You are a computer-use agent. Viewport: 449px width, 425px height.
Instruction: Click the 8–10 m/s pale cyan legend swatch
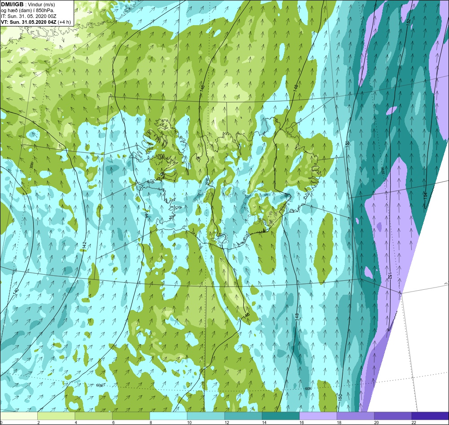(168, 416)
